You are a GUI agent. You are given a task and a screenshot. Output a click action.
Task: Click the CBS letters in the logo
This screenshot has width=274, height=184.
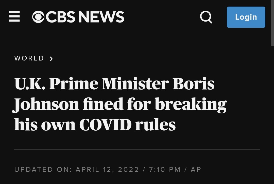coord(60,17)
